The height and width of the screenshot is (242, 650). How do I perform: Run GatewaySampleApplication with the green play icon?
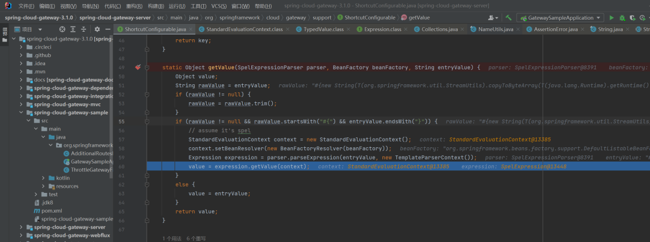pyautogui.click(x=611, y=18)
